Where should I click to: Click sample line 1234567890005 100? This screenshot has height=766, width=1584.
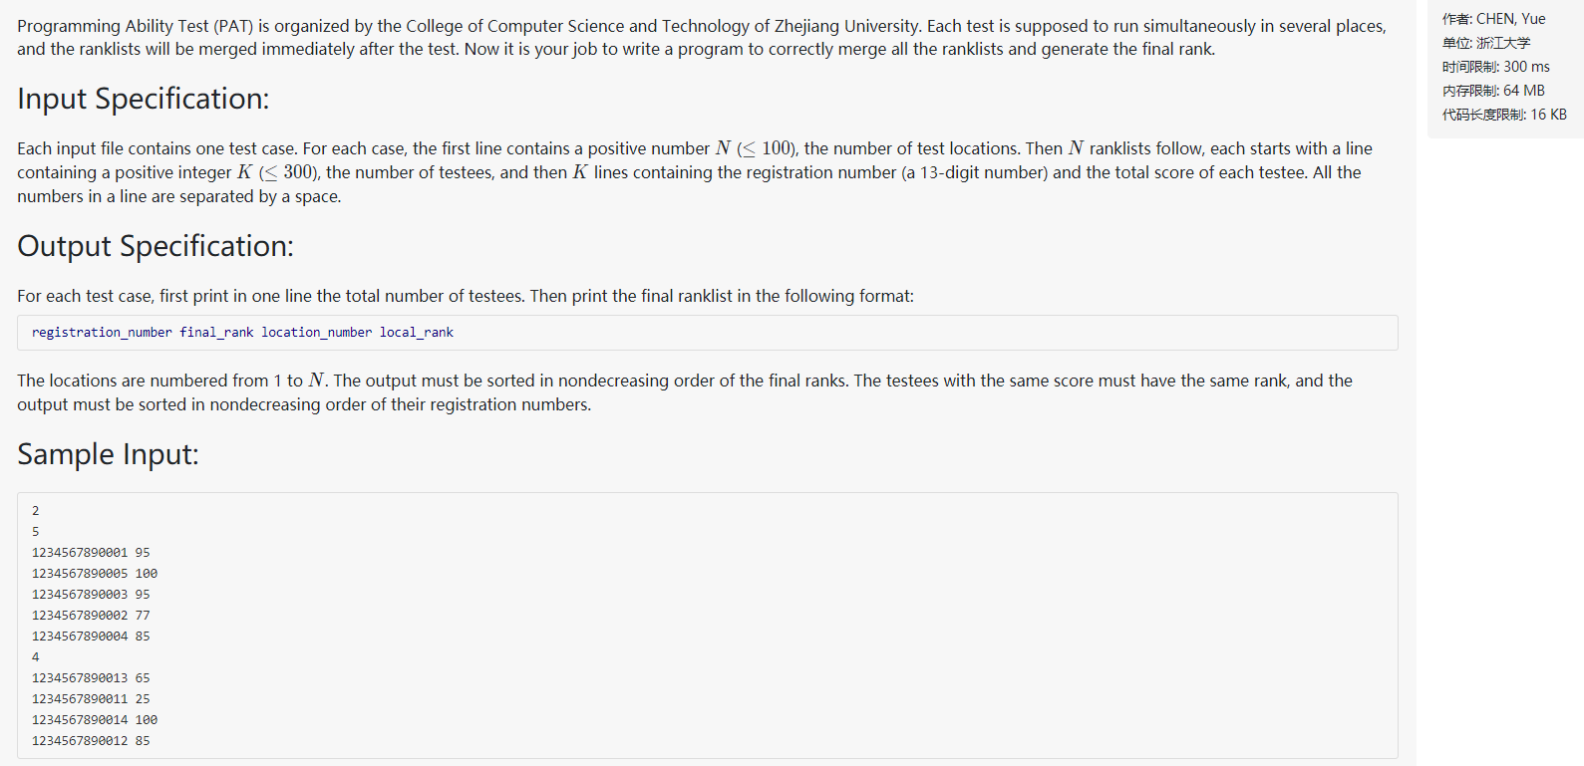pyautogui.click(x=95, y=574)
